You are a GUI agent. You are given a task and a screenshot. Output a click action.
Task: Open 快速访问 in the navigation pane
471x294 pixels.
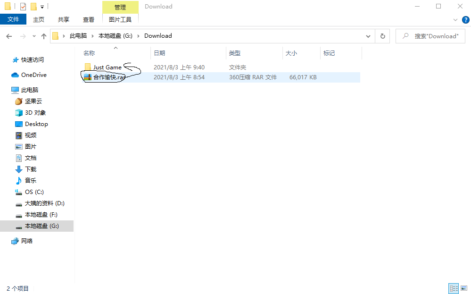click(x=32, y=60)
